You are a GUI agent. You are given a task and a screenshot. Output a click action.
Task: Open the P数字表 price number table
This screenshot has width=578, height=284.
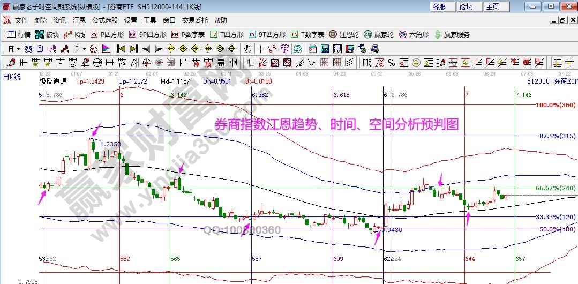[188, 34]
